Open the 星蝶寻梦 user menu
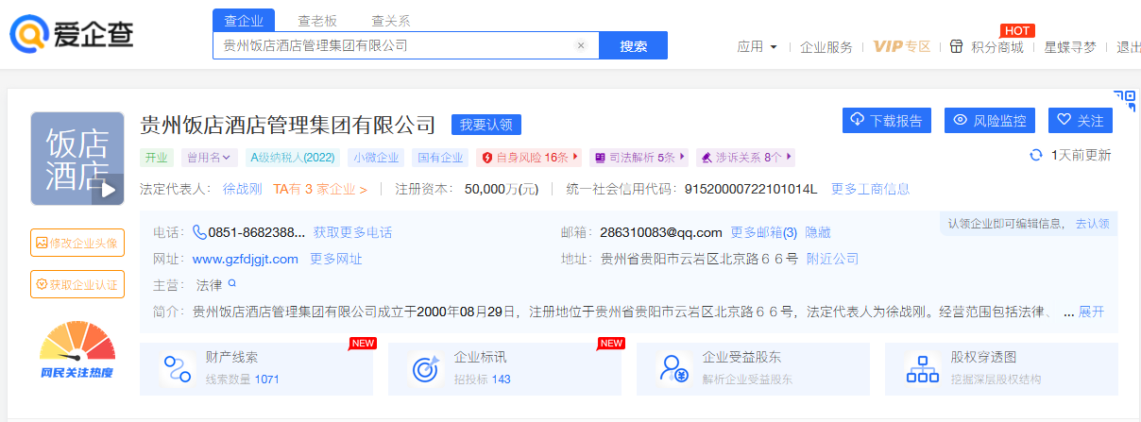This screenshot has height=422, width=1141. (x=1070, y=46)
